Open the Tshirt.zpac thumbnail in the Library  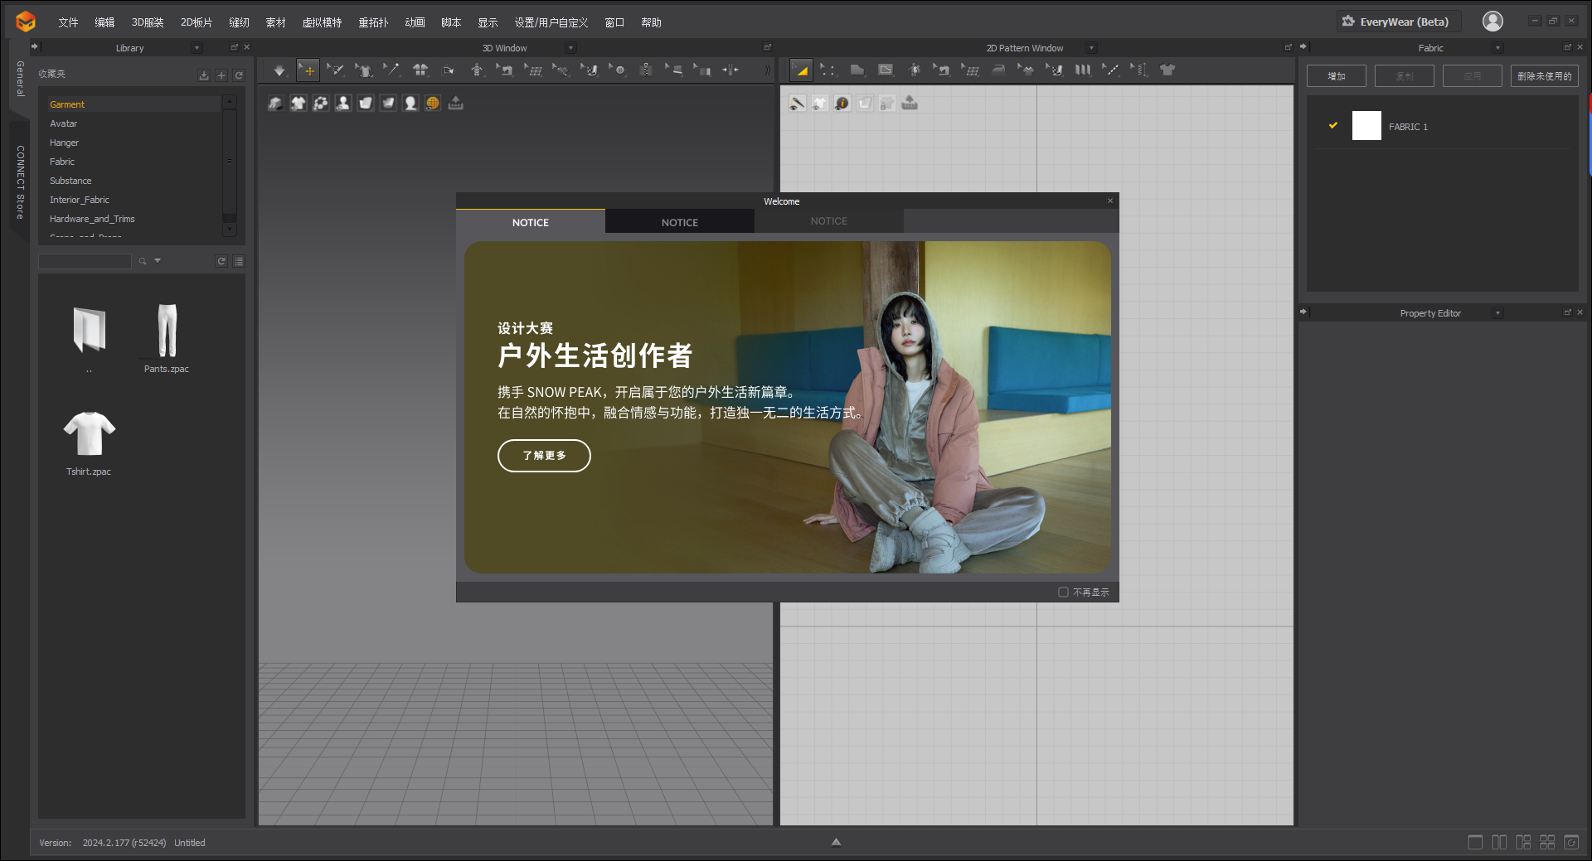click(89, 433)
